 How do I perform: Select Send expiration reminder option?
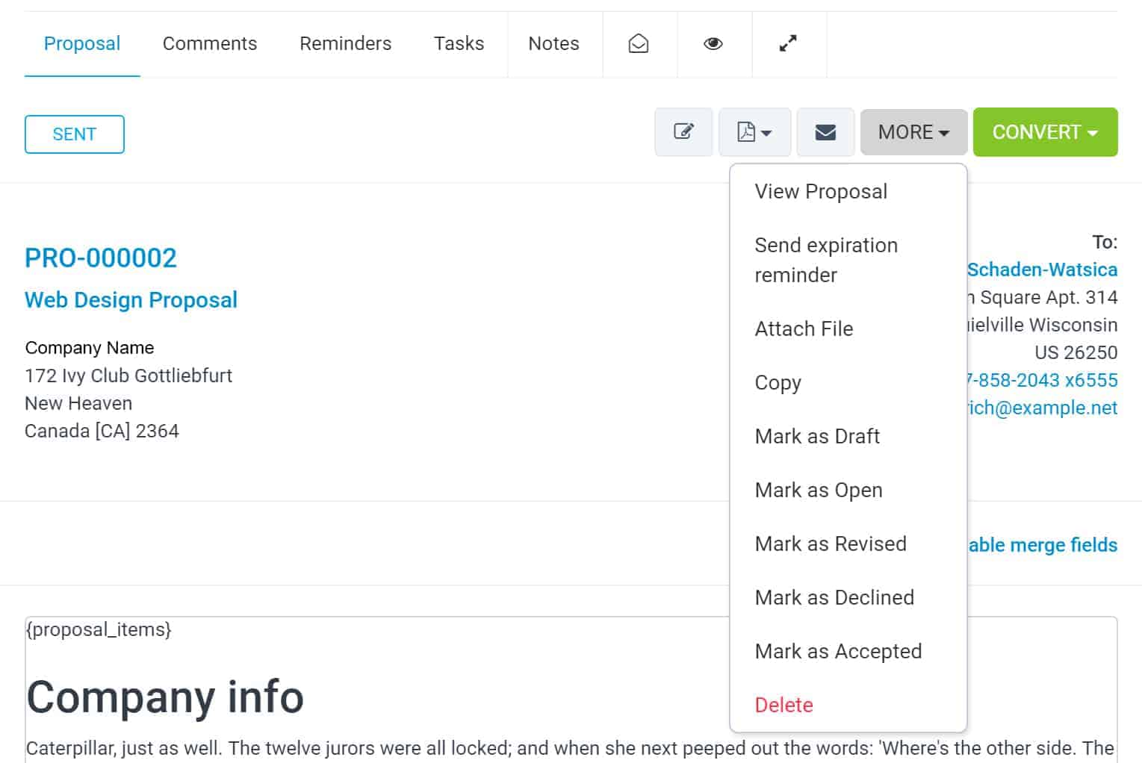point(825,260)
